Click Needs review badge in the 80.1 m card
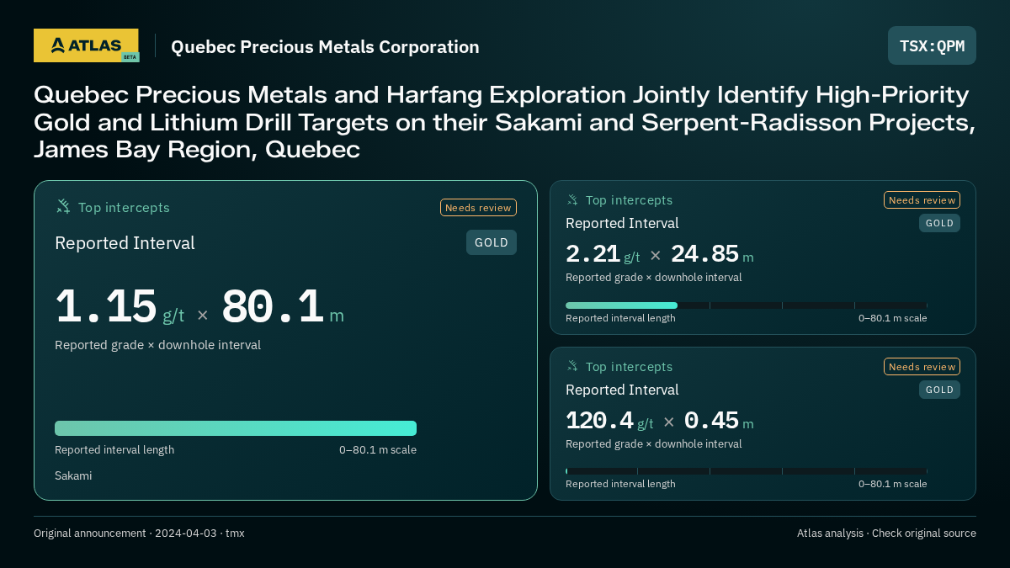 point(478,207)
